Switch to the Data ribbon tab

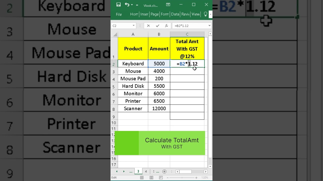(175, 14)
